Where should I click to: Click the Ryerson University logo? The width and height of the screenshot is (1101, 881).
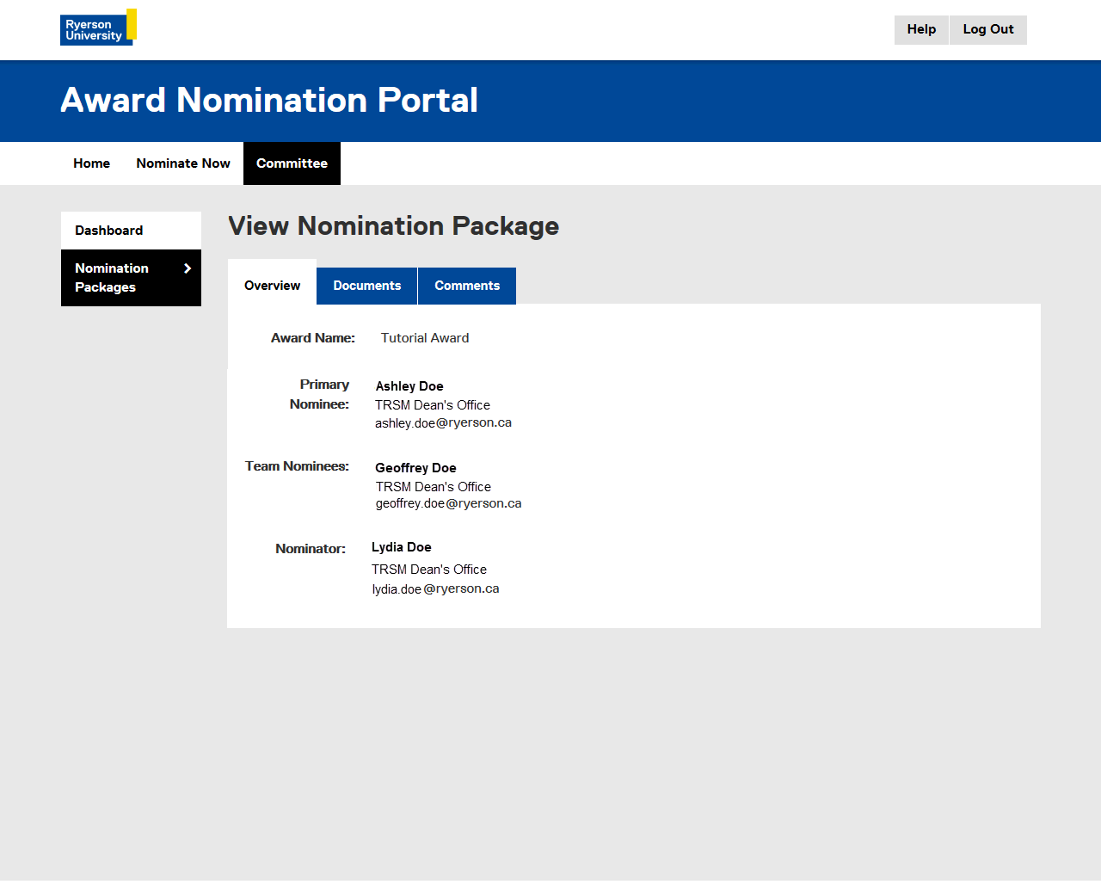click(x=97, y=28)
